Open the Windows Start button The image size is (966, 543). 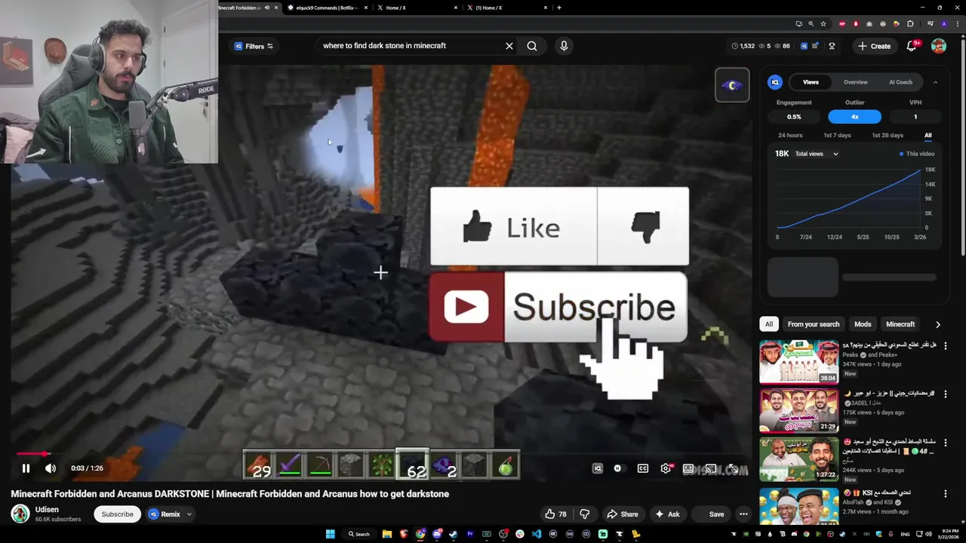click(x=330, y=534)
